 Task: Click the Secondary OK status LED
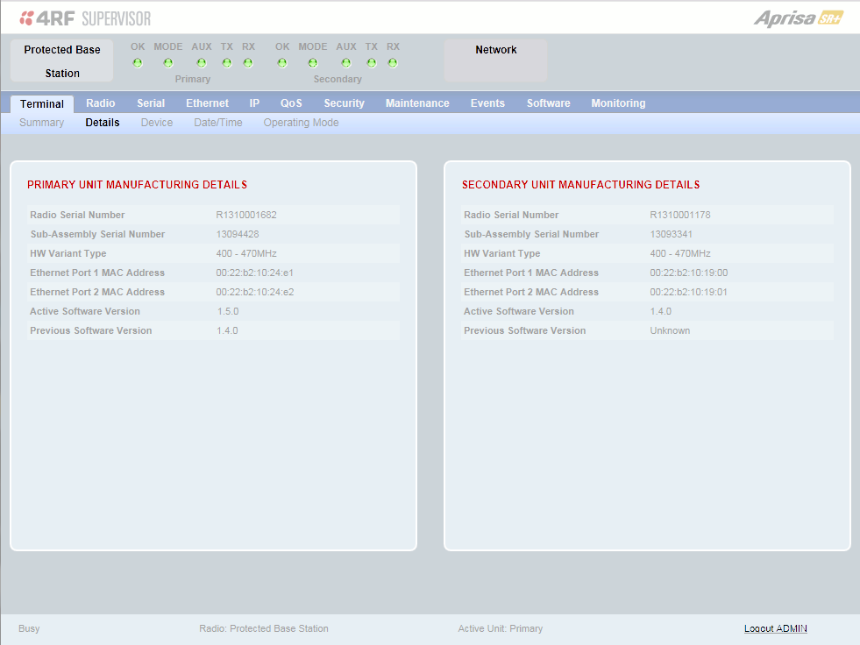282,63
